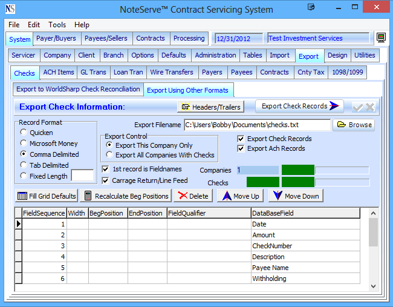This screenshot has height=307, width=393.
Task: Click the Withholding cell
Action: (x=305, y=279)
